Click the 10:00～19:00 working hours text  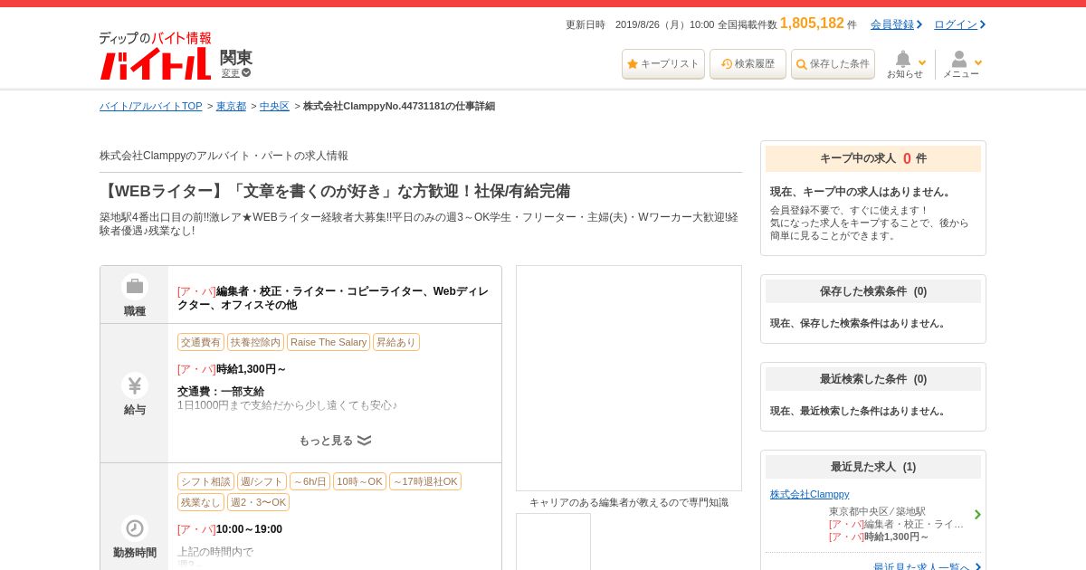coord(249,529)
